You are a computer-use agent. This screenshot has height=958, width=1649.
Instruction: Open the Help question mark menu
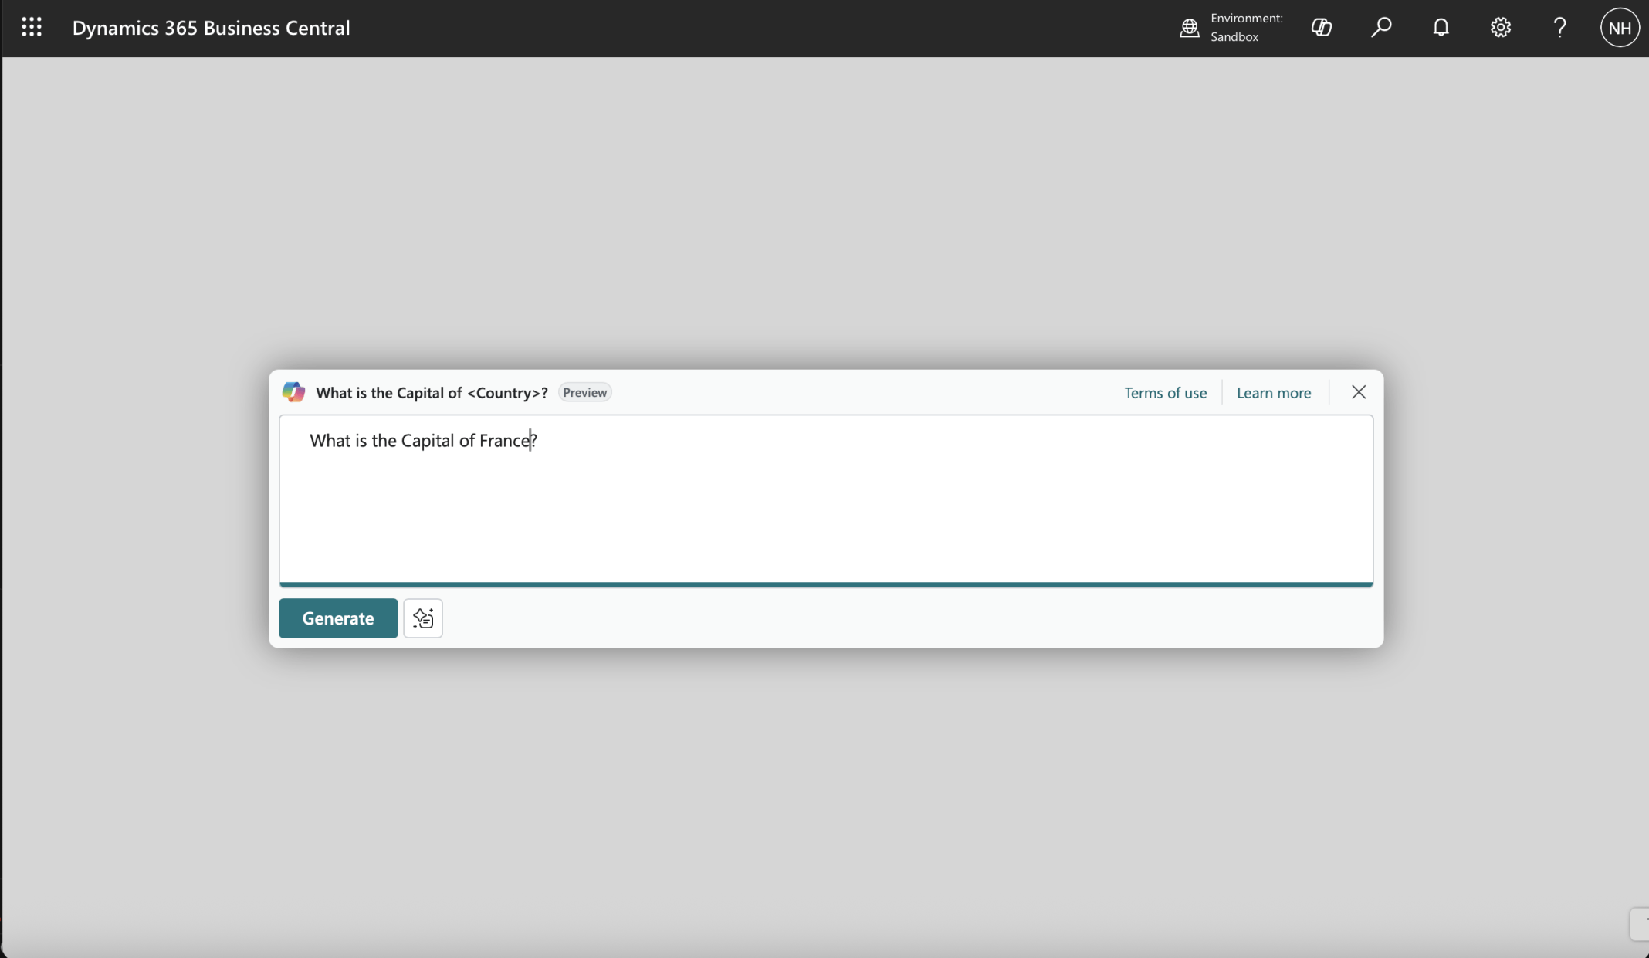click(x=1559, y=28)
